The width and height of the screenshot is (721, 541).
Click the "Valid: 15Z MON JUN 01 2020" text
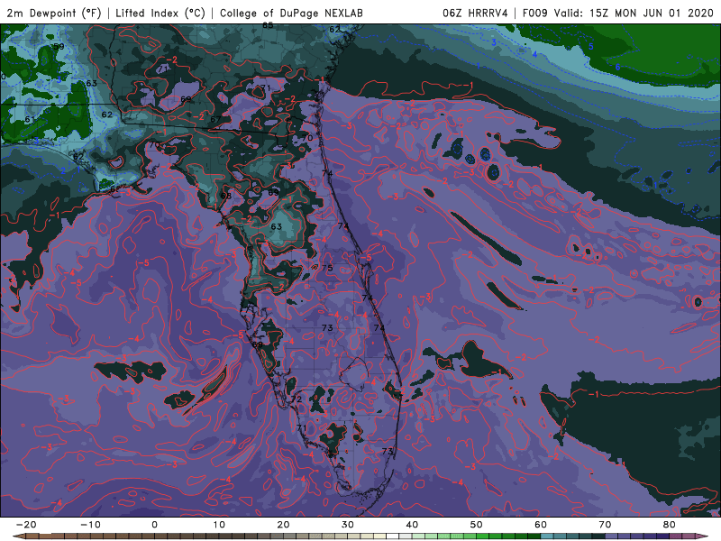point(634,13)
